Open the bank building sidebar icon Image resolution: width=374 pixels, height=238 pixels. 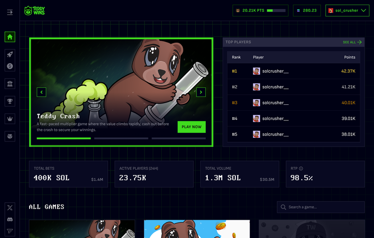click(x=10, y=84)
